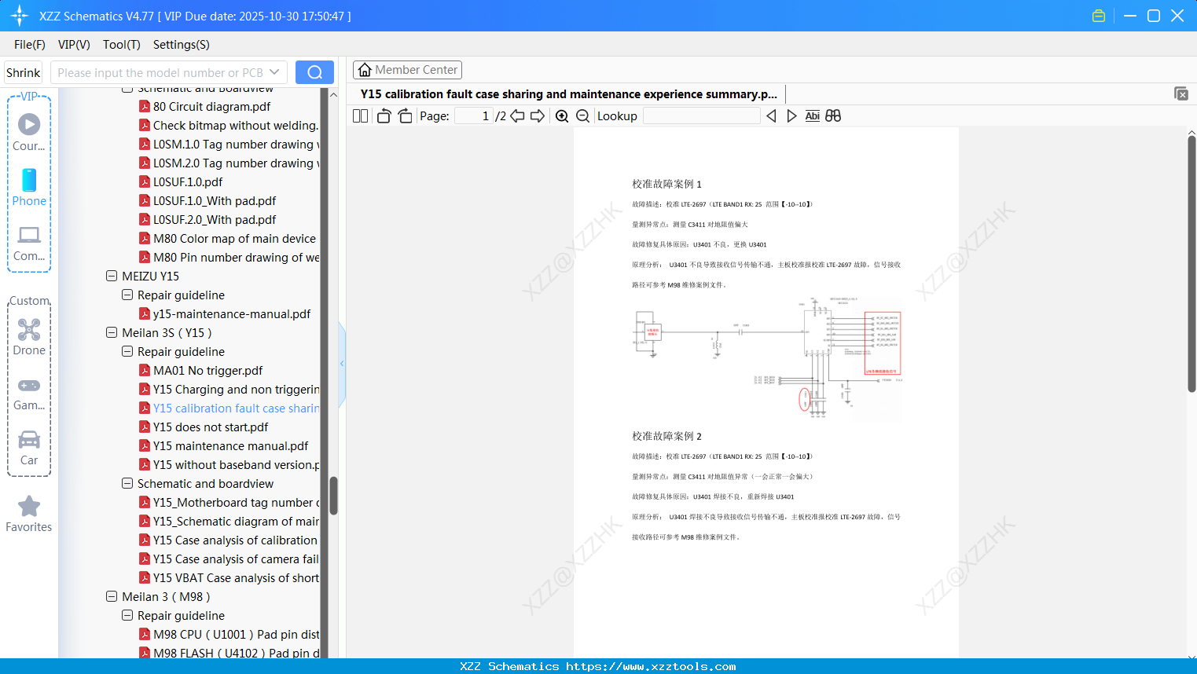Open the y15-maintenance-manual.pdf file

(232, 313)
